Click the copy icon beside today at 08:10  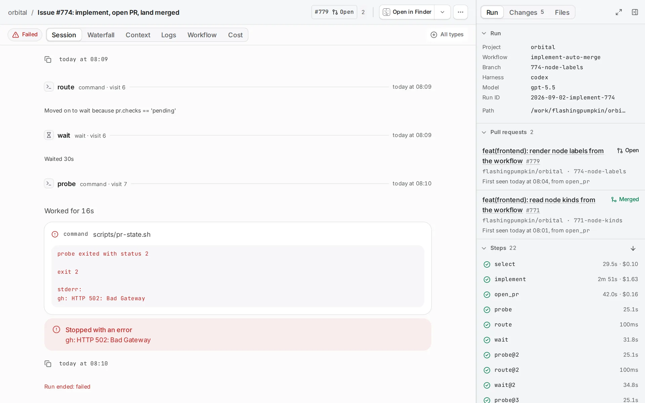point(48,364)
